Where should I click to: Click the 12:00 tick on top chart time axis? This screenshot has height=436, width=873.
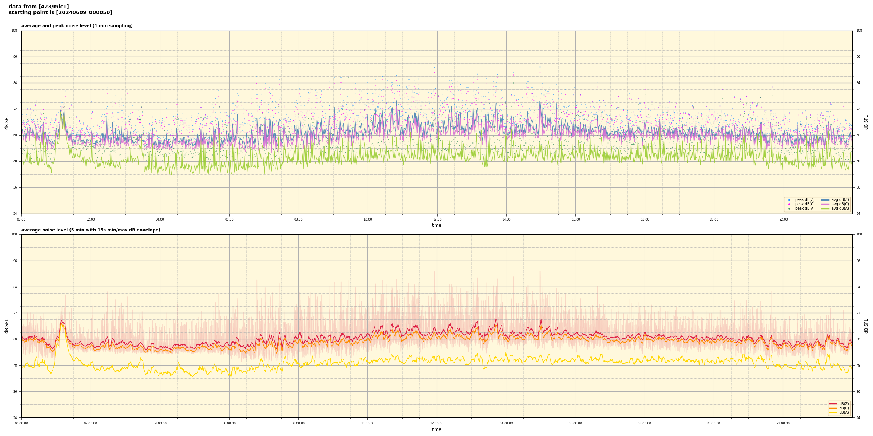pos(437,219)
